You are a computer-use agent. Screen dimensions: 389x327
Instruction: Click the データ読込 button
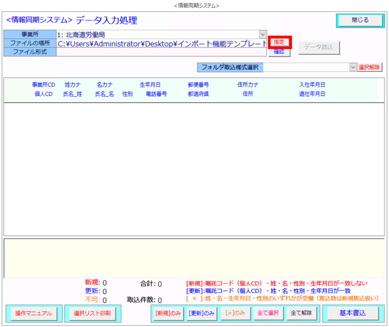click(318, 47)
